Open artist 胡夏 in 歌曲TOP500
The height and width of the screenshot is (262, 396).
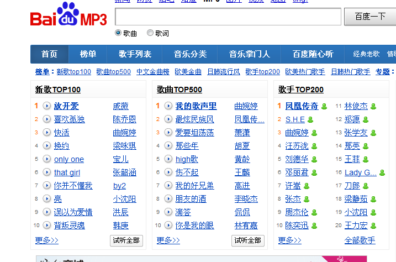(242, 146)
